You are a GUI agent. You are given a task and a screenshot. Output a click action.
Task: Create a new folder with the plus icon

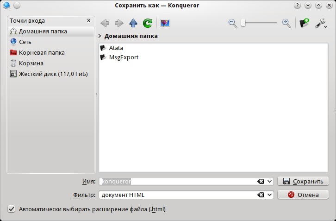tap(304, 23)
